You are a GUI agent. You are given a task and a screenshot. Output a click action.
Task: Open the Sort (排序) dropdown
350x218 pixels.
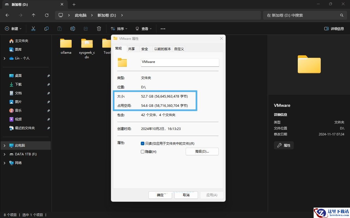click(x=119, y=29)
